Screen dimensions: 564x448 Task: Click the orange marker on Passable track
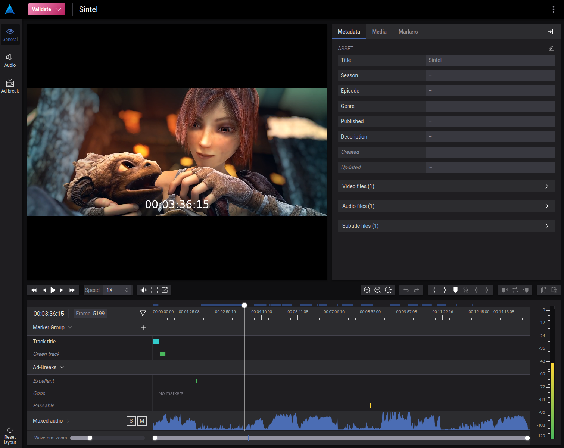click(x=370, y=405)
